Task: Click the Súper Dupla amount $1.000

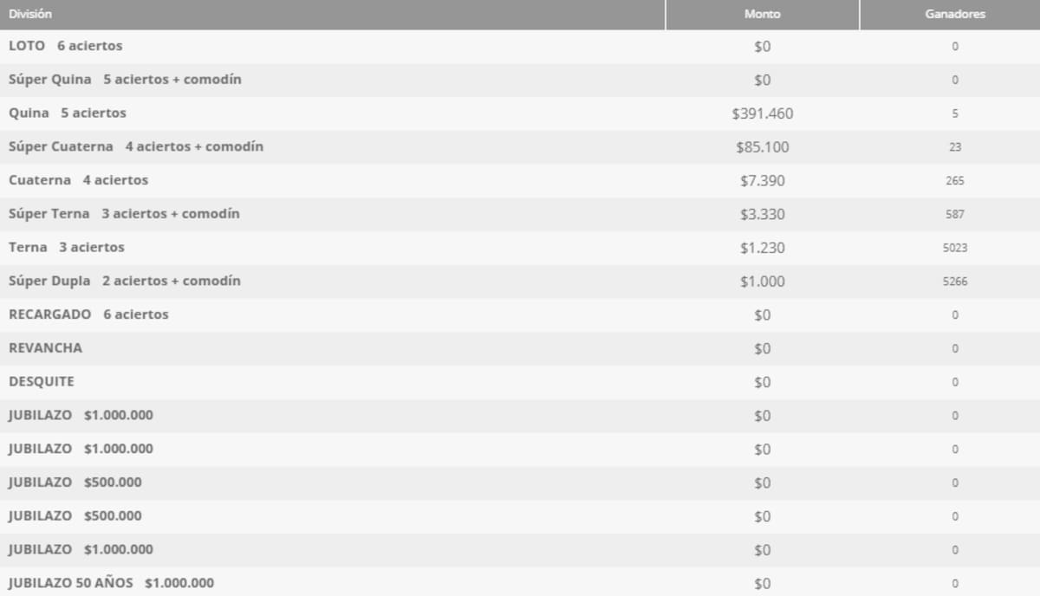Action: [763, 282]
